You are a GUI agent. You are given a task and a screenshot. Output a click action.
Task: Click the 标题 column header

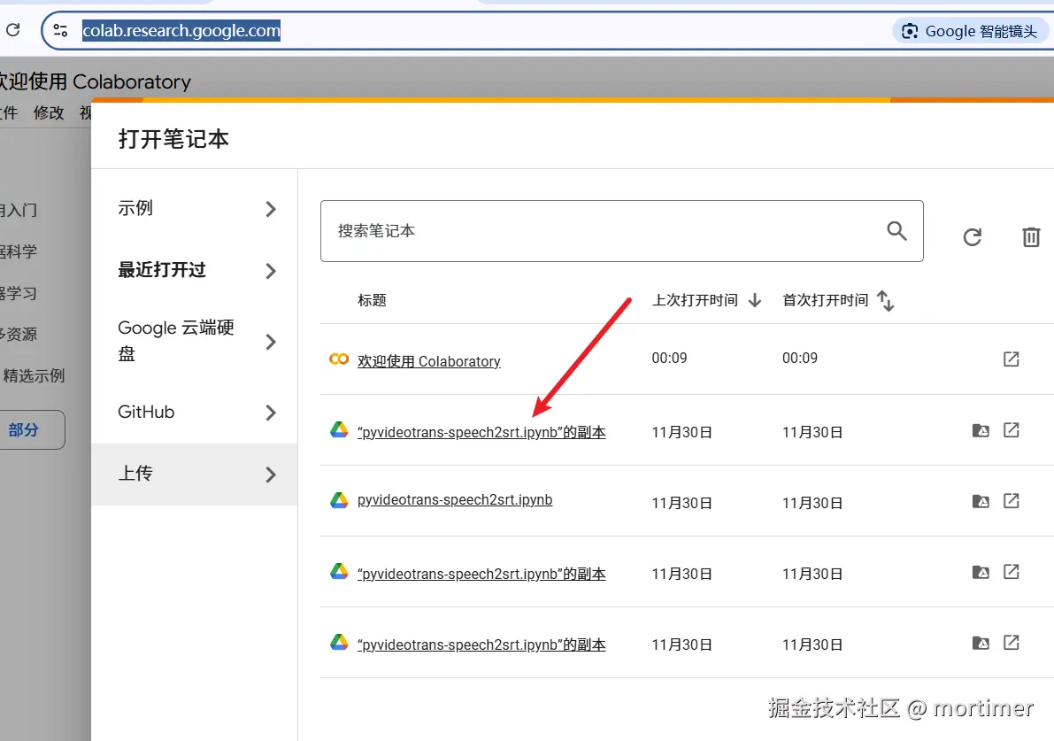372,300
